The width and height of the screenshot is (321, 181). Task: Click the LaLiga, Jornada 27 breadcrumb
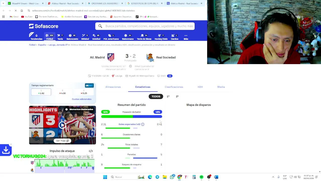58,45
